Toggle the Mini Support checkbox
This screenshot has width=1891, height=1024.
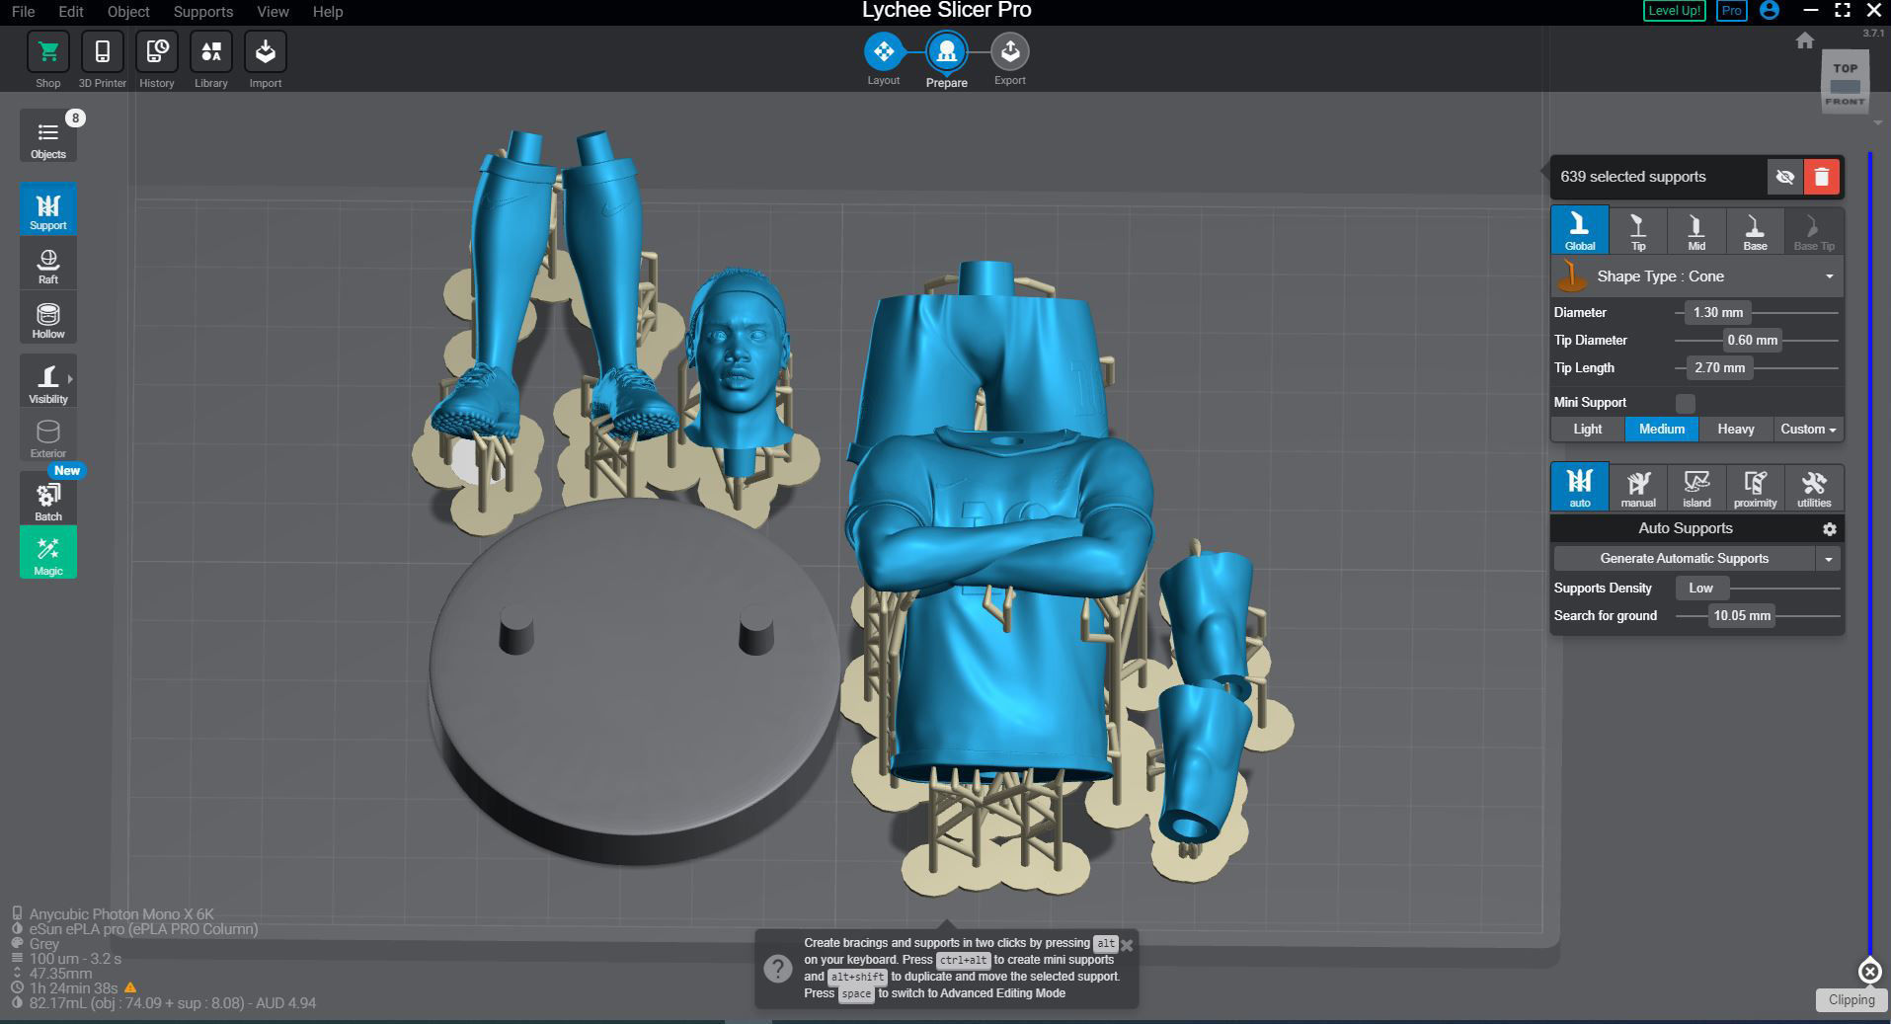click(x=1686, y=403)
